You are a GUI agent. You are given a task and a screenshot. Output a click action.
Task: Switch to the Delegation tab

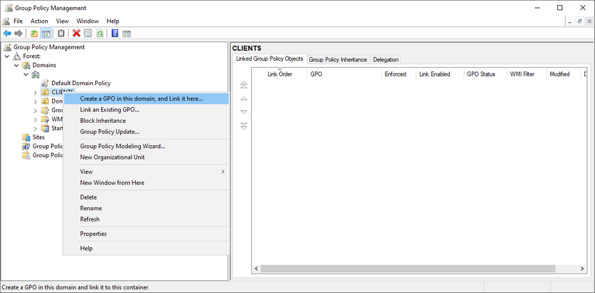pyautogui.click(x=385, y=59)
